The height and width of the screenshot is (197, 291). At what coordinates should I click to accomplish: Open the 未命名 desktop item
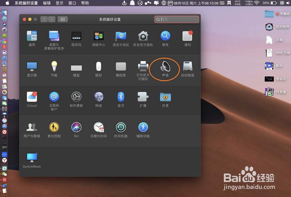click(x=275, y=79)
